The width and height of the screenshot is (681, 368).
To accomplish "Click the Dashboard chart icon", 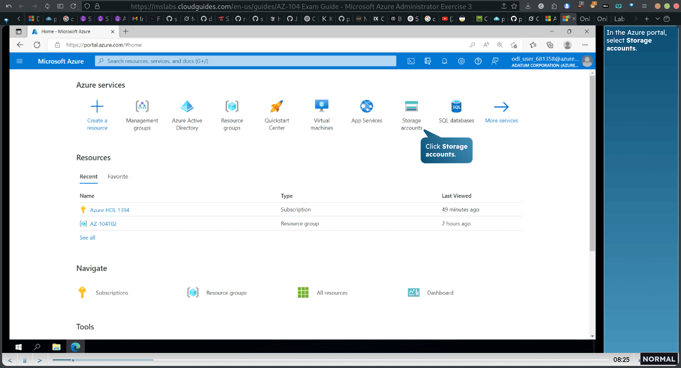I will coord(413,292).
